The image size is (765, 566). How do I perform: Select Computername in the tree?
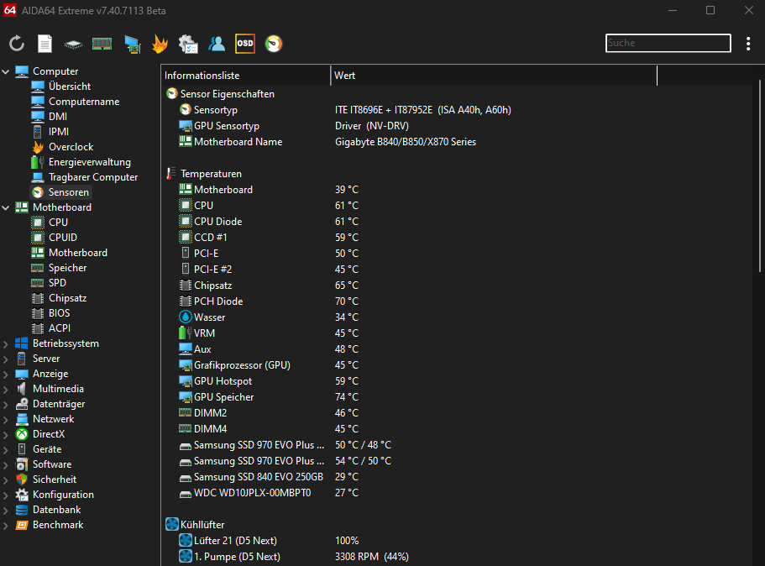click(x=75, y=102)
